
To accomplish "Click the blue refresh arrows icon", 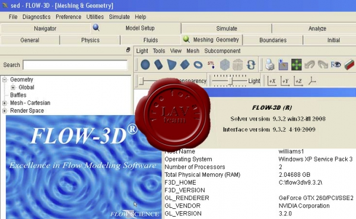I will click(251, 65).
